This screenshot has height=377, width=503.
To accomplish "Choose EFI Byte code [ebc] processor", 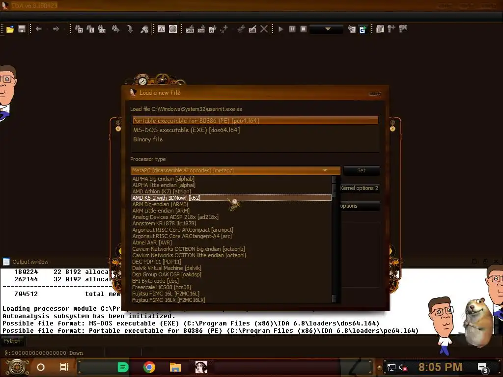I will click(x=231, y=281).
